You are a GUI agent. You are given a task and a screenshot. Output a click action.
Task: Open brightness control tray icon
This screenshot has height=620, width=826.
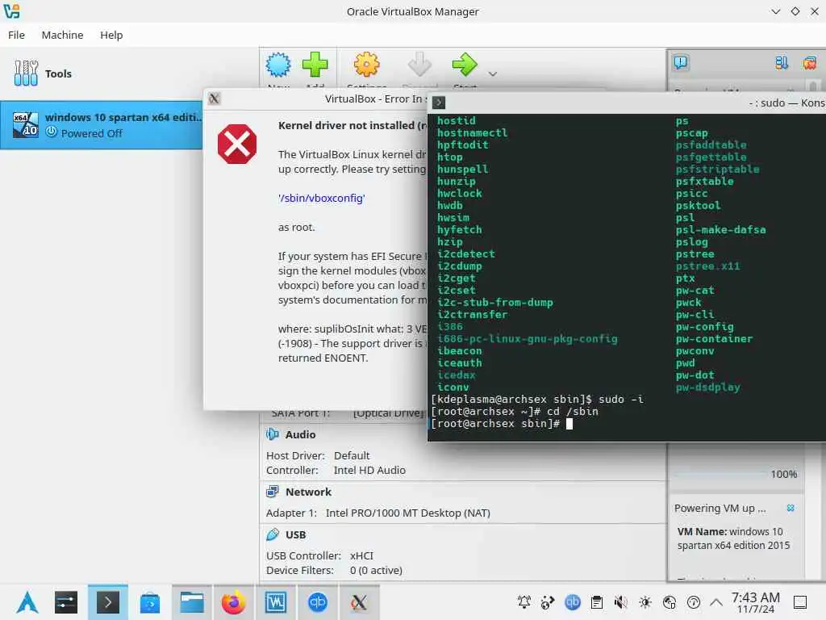click(645, 602)
